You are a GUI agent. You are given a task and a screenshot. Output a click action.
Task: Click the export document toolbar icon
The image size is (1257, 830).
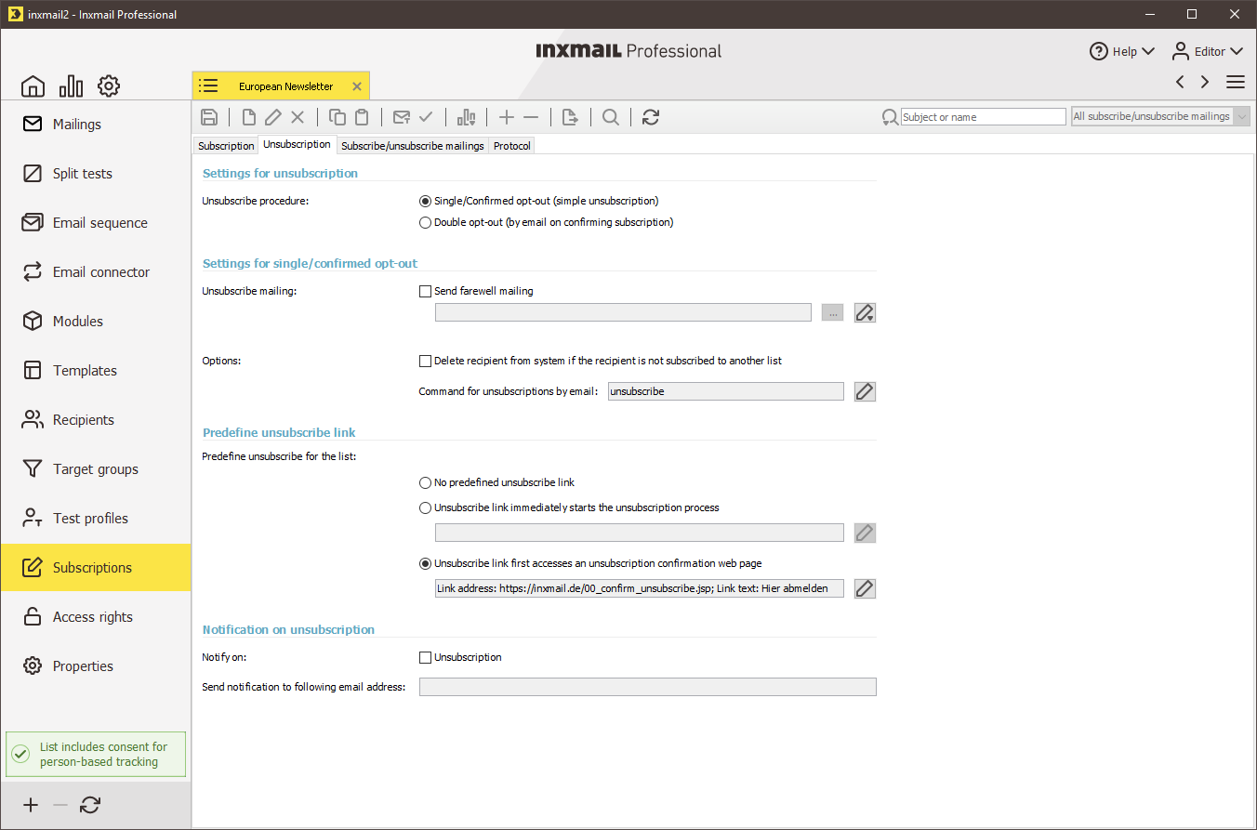tap(571, 117)
